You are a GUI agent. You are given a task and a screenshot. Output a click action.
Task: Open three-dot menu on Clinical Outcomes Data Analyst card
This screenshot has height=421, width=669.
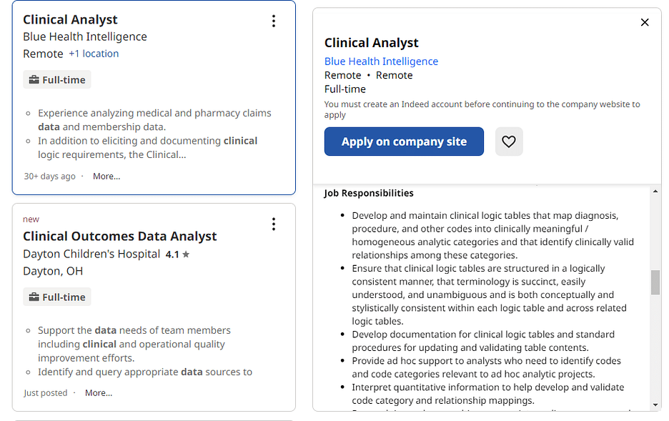pyautogui.click(x=274, y=224)
